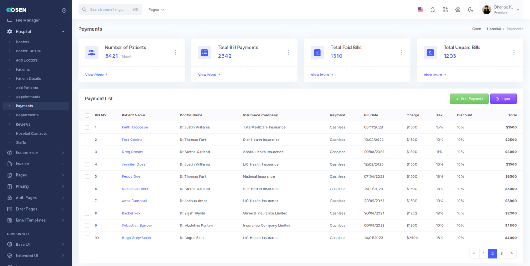Open patient Keith Jacobson link
This screenshot has width=530, height=266.
coord(135,127)
